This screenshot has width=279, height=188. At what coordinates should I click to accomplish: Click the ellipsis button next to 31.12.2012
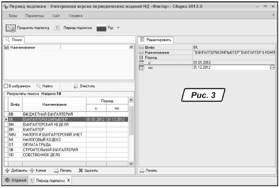(272, 67)
